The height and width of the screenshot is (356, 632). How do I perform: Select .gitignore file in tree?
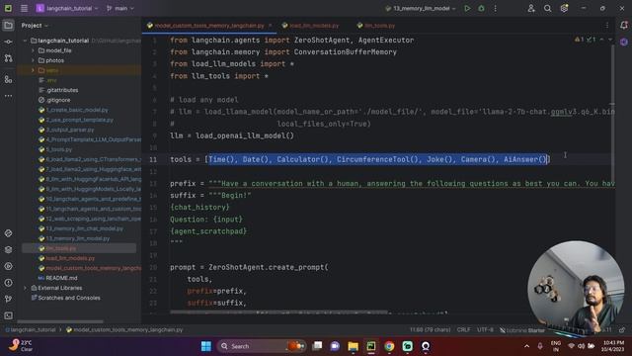[54, 100]
